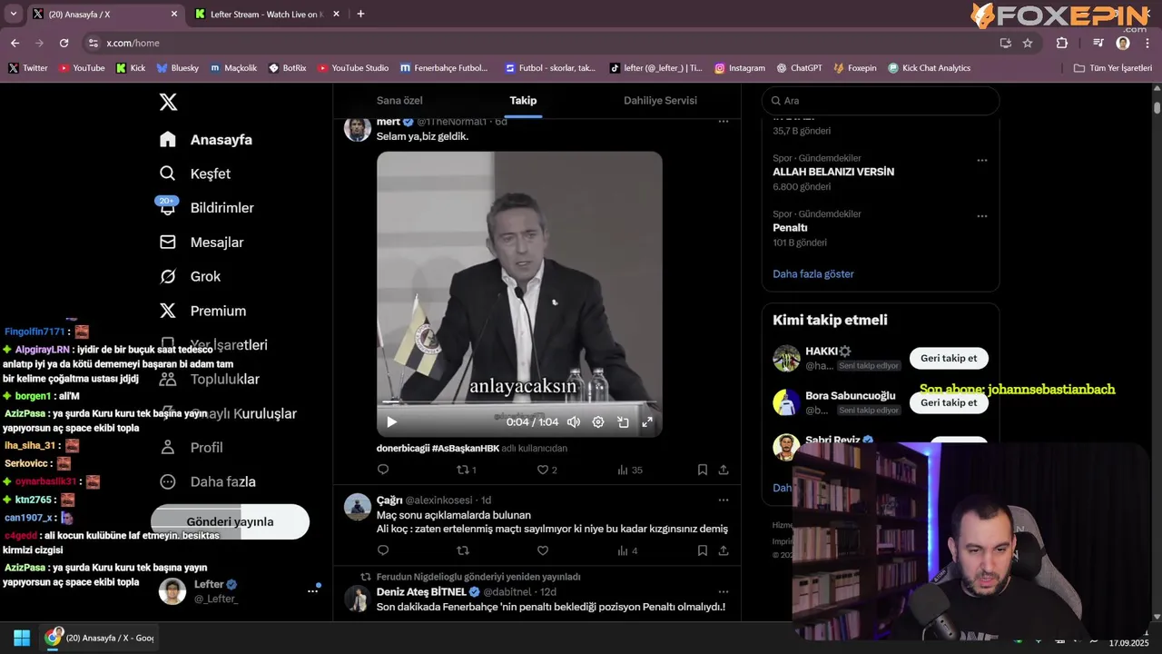This screenshot has height=654, width=1162.
Task: Switch to Lefter Stream Kick tab
Action: coord(267,15)
